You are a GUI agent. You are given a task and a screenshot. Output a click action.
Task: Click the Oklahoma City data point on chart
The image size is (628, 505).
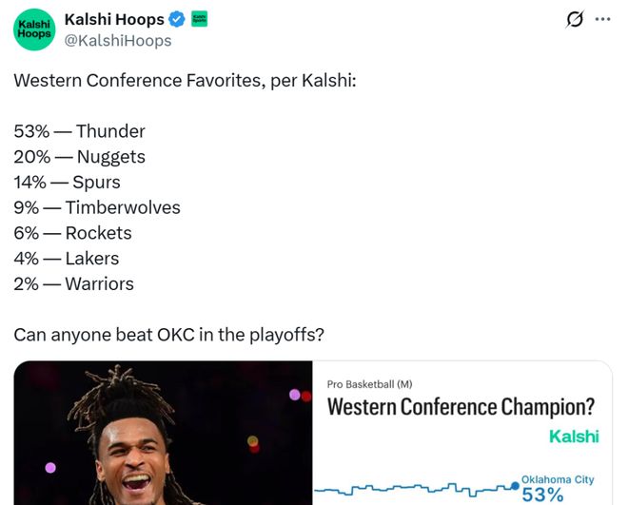[515, 485]
